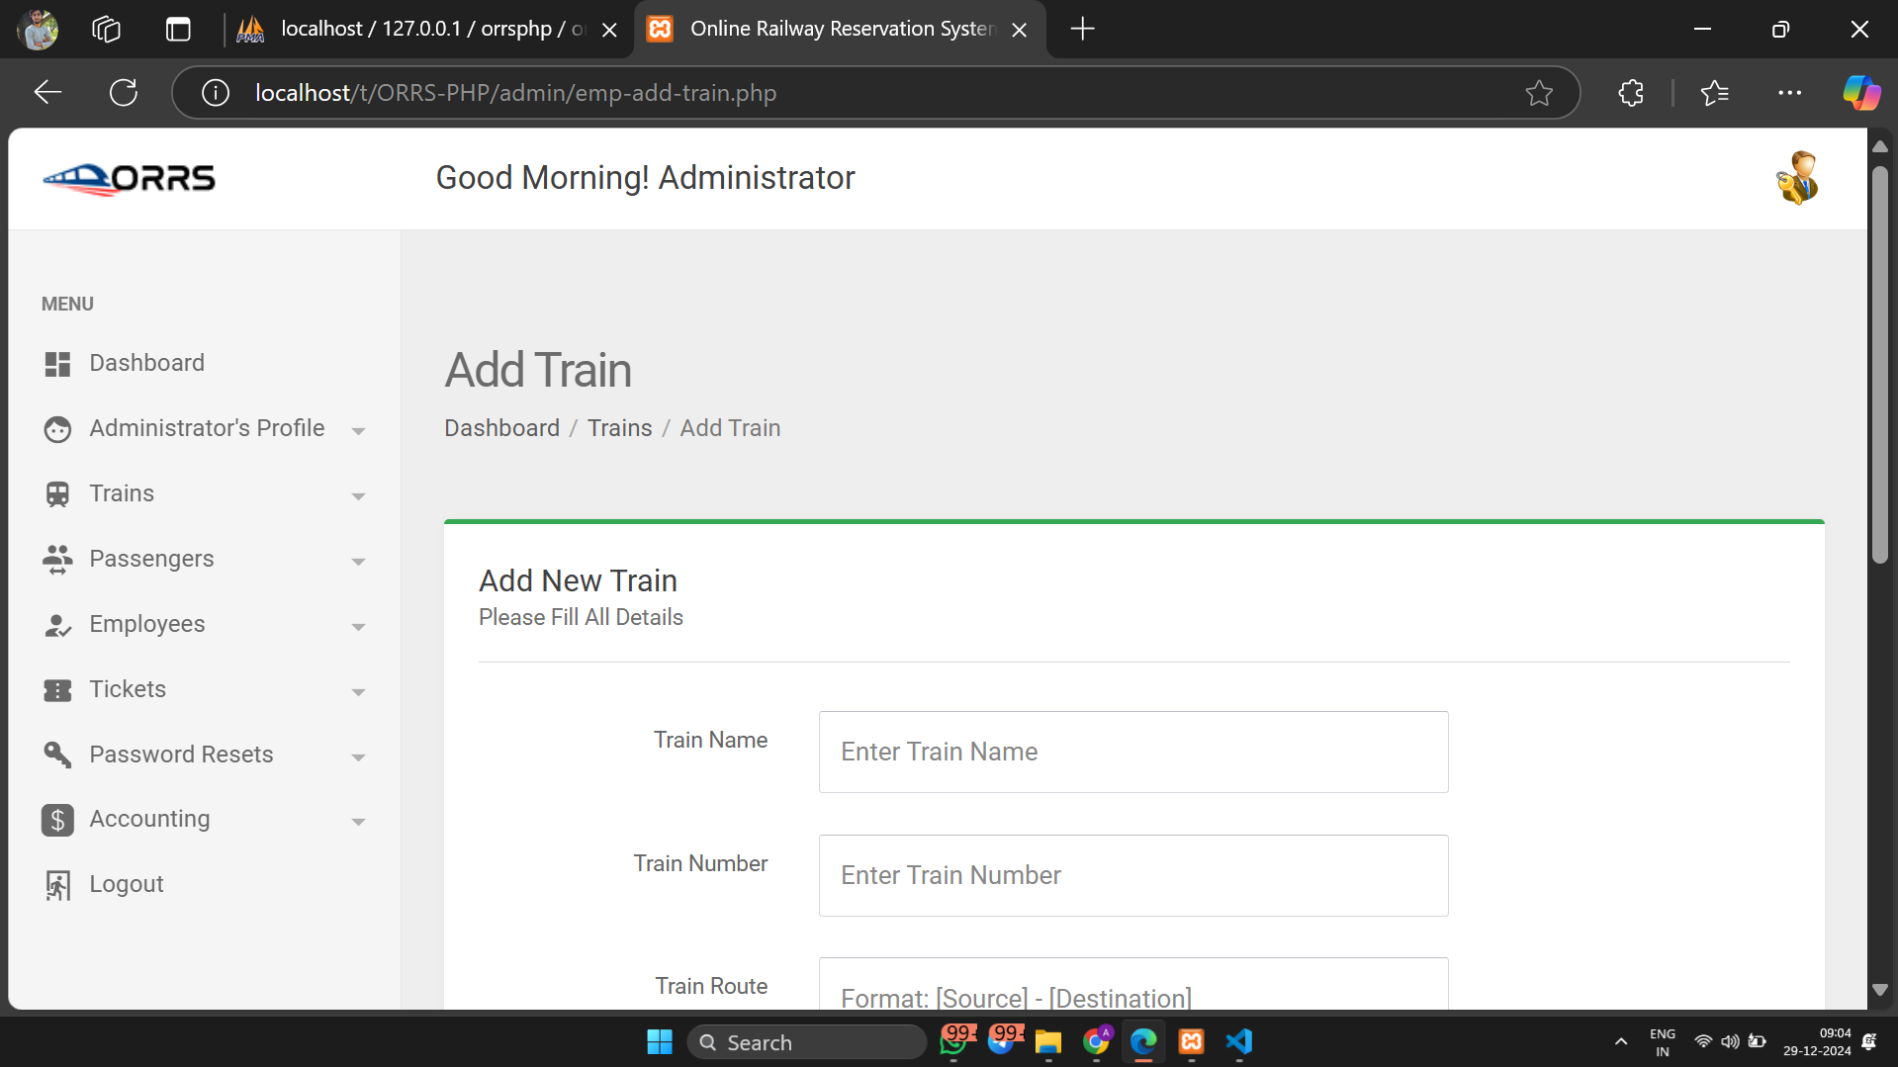
Task: Click the ORRS logo
Action: tap(129, 178)
